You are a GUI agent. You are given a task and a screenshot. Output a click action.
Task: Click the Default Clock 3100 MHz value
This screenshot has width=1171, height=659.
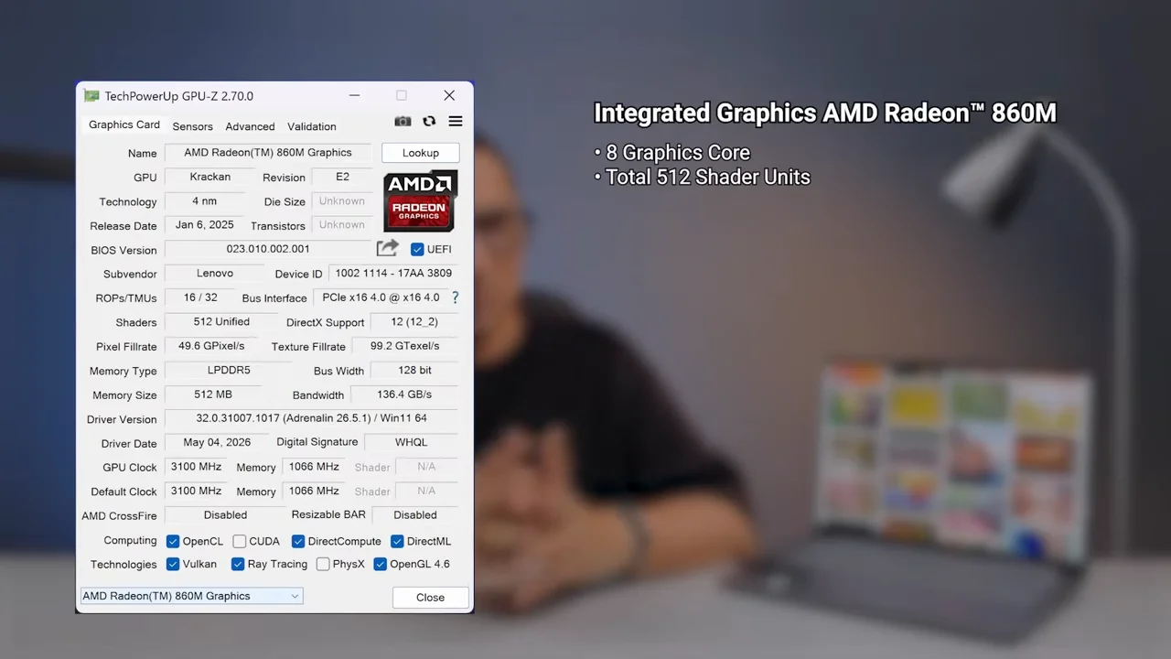(x=196, y=491)
